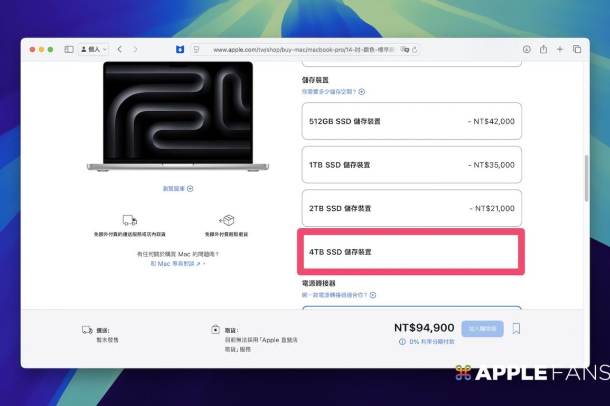Image resolution: width=610 pixels, height=406 pixels.
Task: Show Safari downloads
Action: click(527, 49)
